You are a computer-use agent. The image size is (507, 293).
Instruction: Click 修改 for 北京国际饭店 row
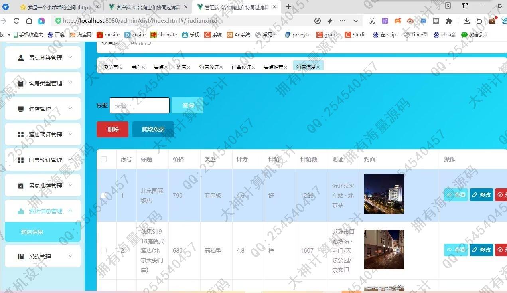(x=481, y=195)
